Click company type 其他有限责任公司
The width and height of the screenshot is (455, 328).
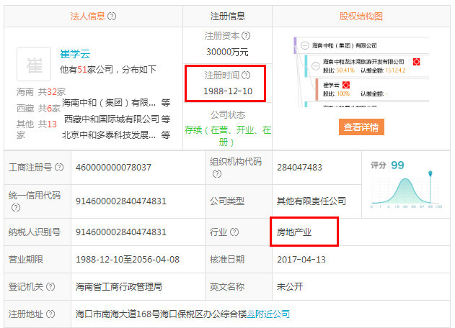coord(312,201)
